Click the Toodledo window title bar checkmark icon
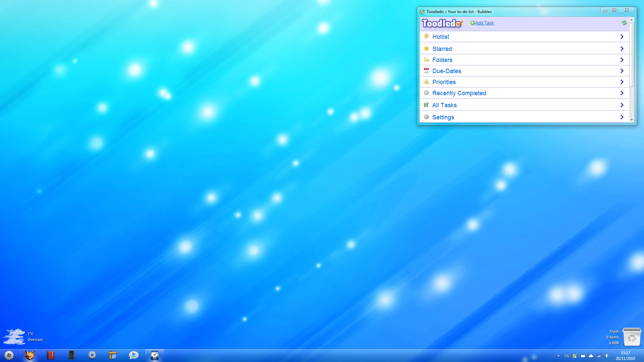The width and height of the screenshot is (644, 362). 422,12
